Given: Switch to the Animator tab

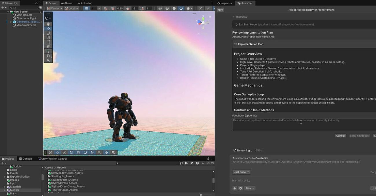Looking at the screenshot, I should tap(84, 3).
